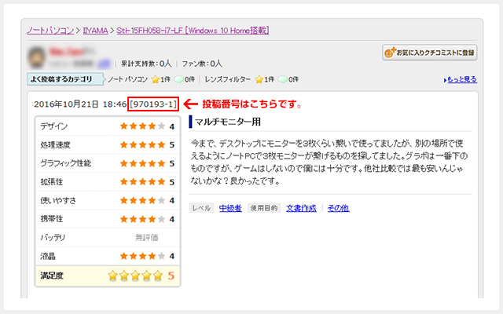The height and width of the screenshot is (314, 503).
Task: Click the 文書作成 usage link
Action: (301, 208)
